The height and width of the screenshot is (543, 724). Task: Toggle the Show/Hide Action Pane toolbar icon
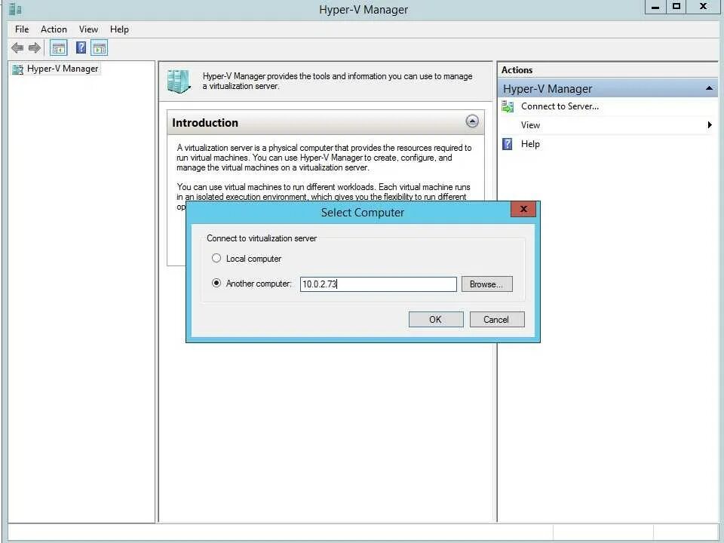click(x=100, y=48)
